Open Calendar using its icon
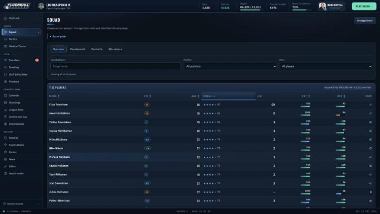The height and width of the screenshot is (214, 380). [5, 96]
